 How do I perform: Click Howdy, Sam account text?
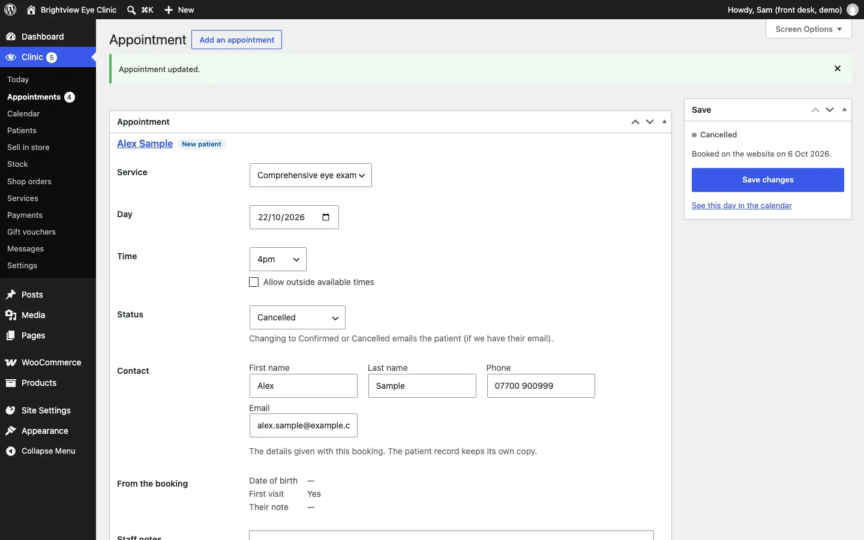point(785,10)
